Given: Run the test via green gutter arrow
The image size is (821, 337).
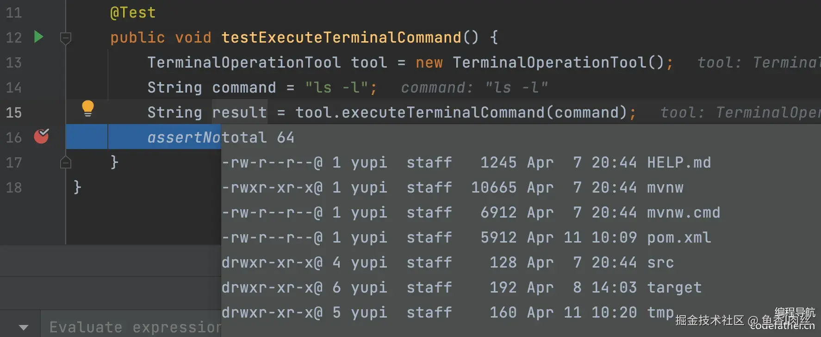Looking at the screenshot, I should point(39,37).
